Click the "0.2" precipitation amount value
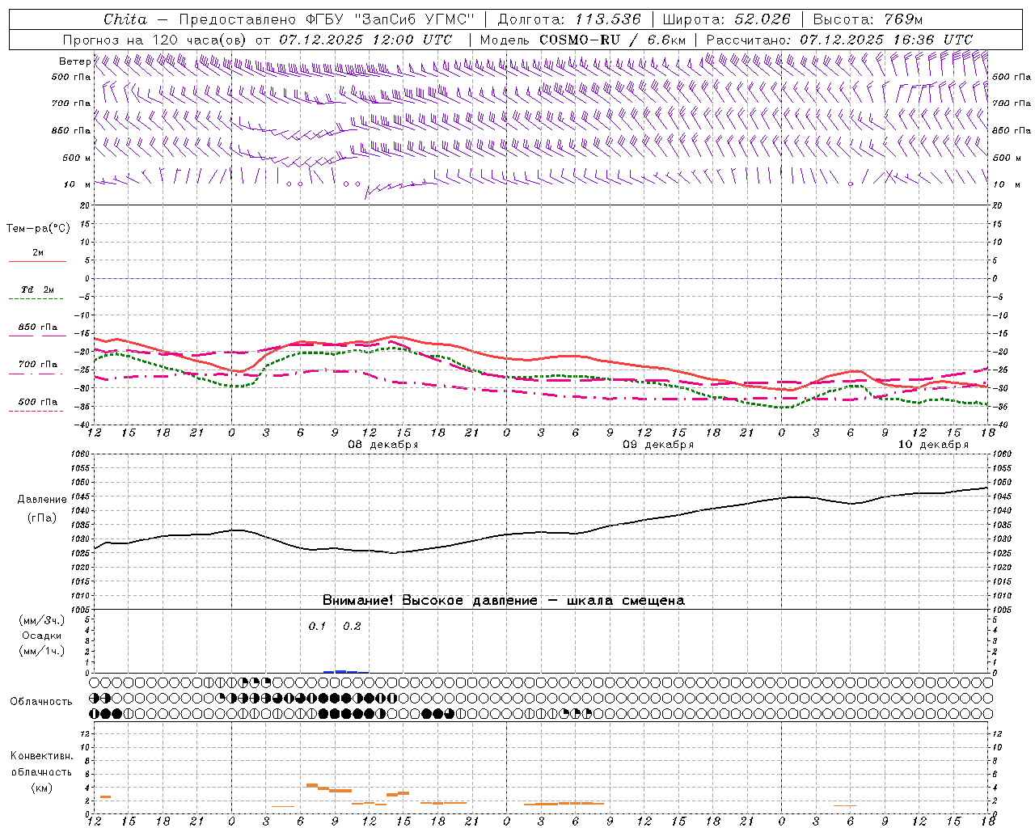The width and height of the screenshot is (1035, 828). pyautogui.click(x=352, y=627)
